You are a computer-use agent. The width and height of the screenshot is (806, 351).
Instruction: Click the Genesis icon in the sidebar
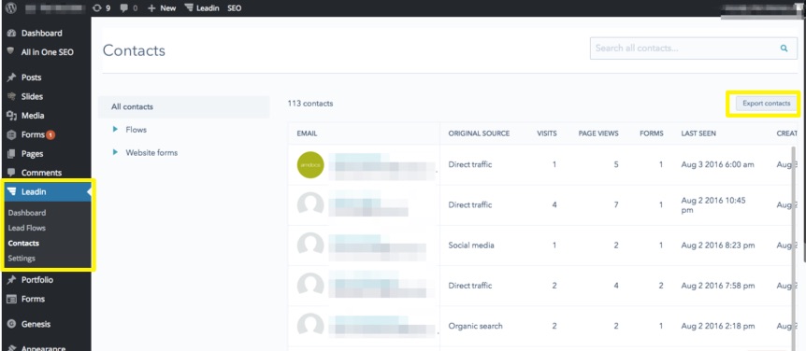point(11,324)
